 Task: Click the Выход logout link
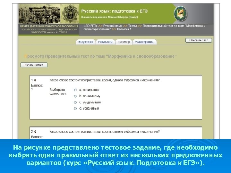coord(133,17)
